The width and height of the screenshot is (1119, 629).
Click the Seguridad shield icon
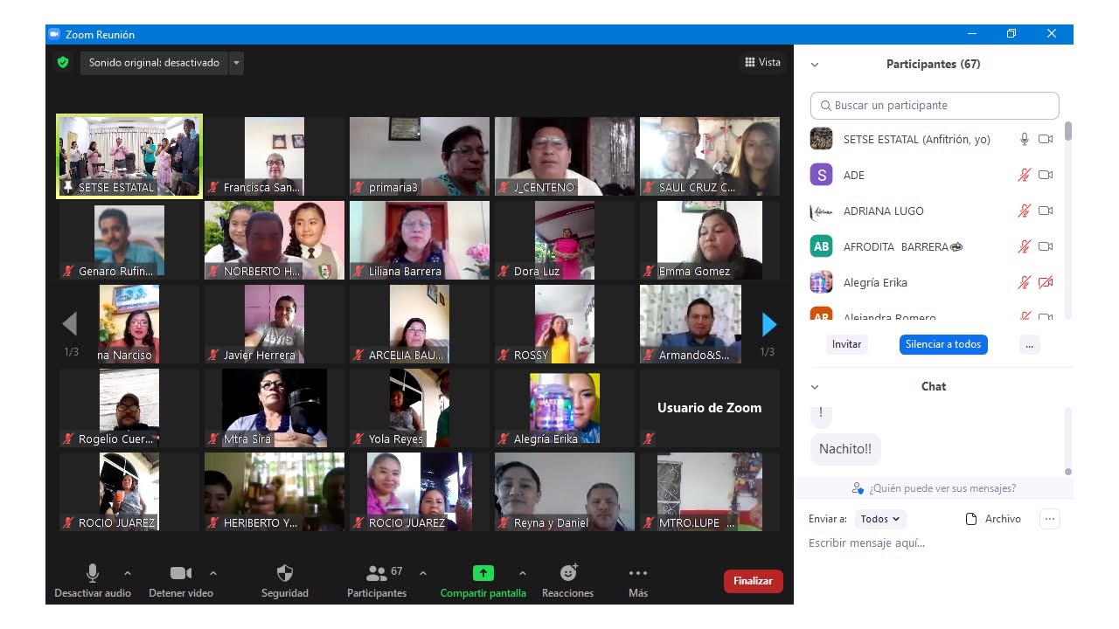(285, 573)
